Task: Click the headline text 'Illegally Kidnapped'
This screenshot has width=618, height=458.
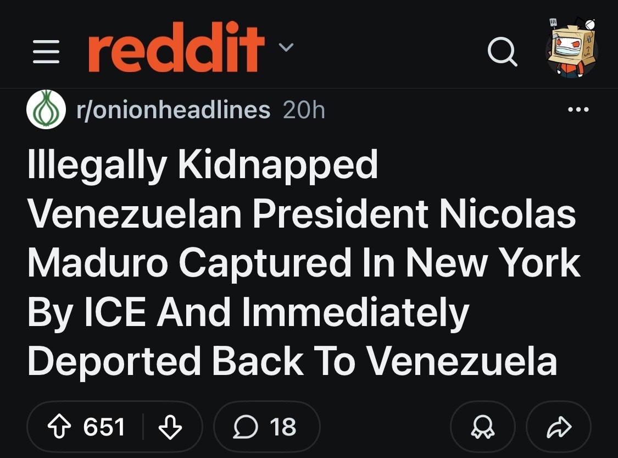Action: pyautogui.click(x=203, y=165)
